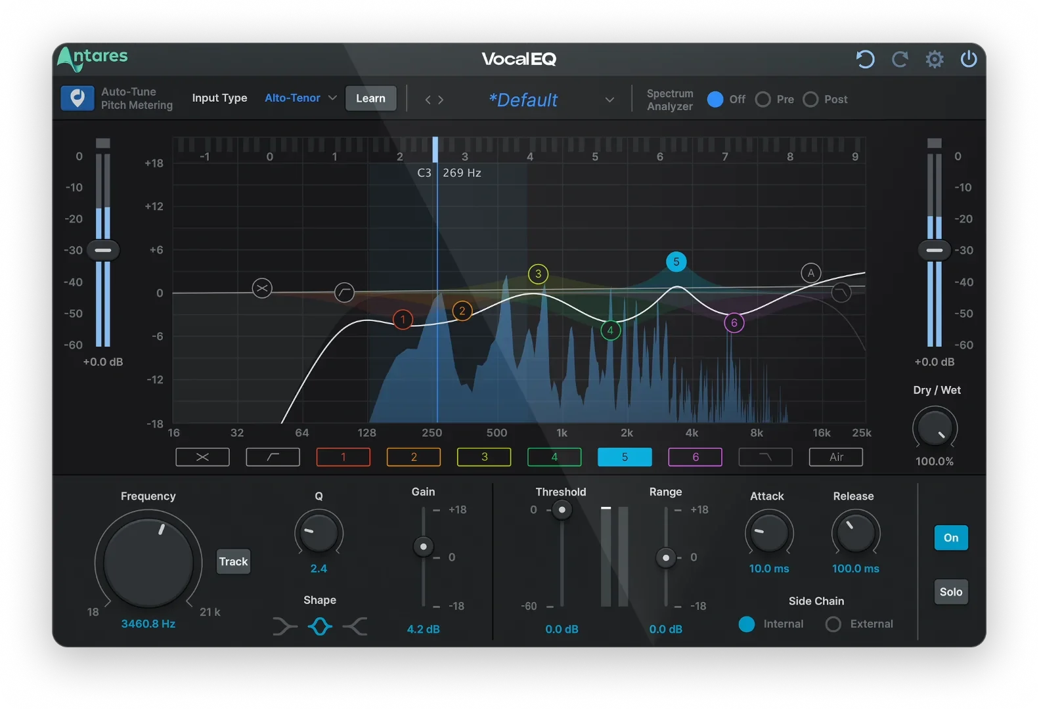Set Spectrum Analyzer to Post
1039x709 pixels.
pyautogui.click(x=810, y=99)
